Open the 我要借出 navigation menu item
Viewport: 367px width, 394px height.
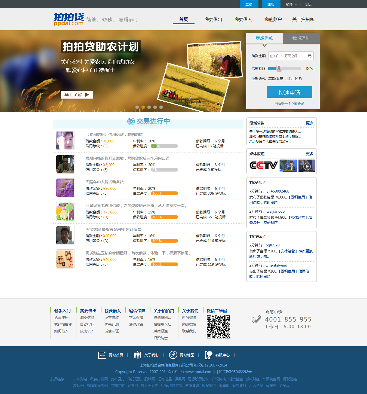tap(213, 20)
